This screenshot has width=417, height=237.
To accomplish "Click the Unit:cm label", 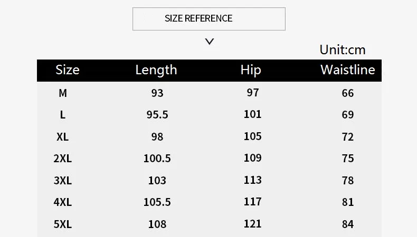I will coord(343,50).
